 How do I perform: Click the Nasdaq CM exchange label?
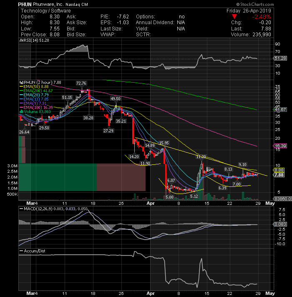tap(77, 4)
